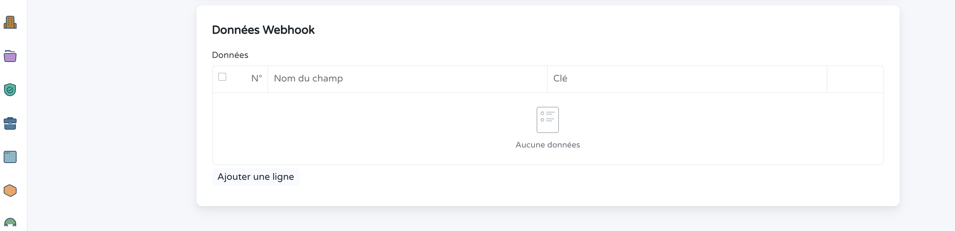
Task: Click the Clé column header
Action: [560, 78]
